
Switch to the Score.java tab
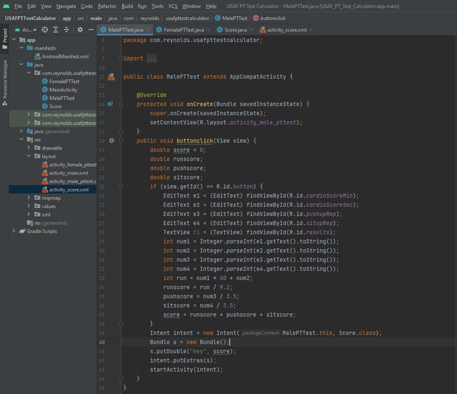point(237,30)
